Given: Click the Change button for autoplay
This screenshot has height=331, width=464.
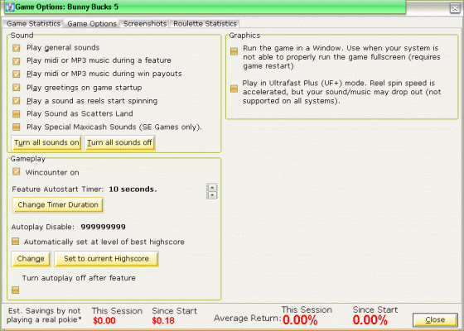Looking at the screenshot, I should pos(31,259).
